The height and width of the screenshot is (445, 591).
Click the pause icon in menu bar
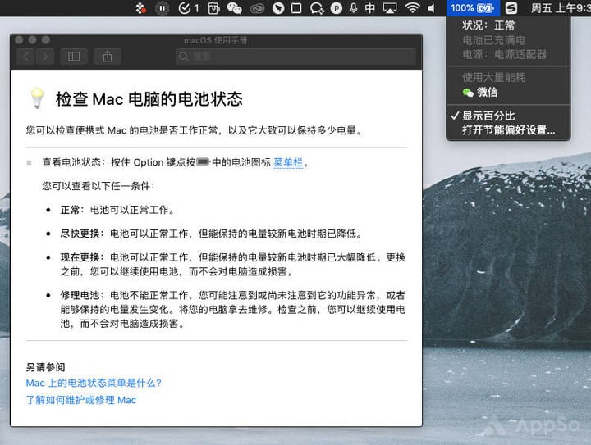[162, 8]
